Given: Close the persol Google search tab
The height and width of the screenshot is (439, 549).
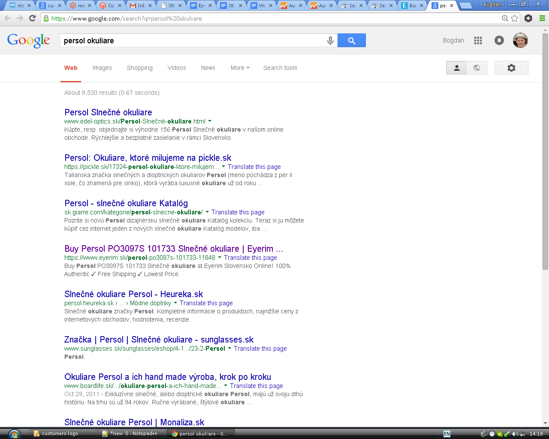Looking at the screenshot, I should pos(452,6).
